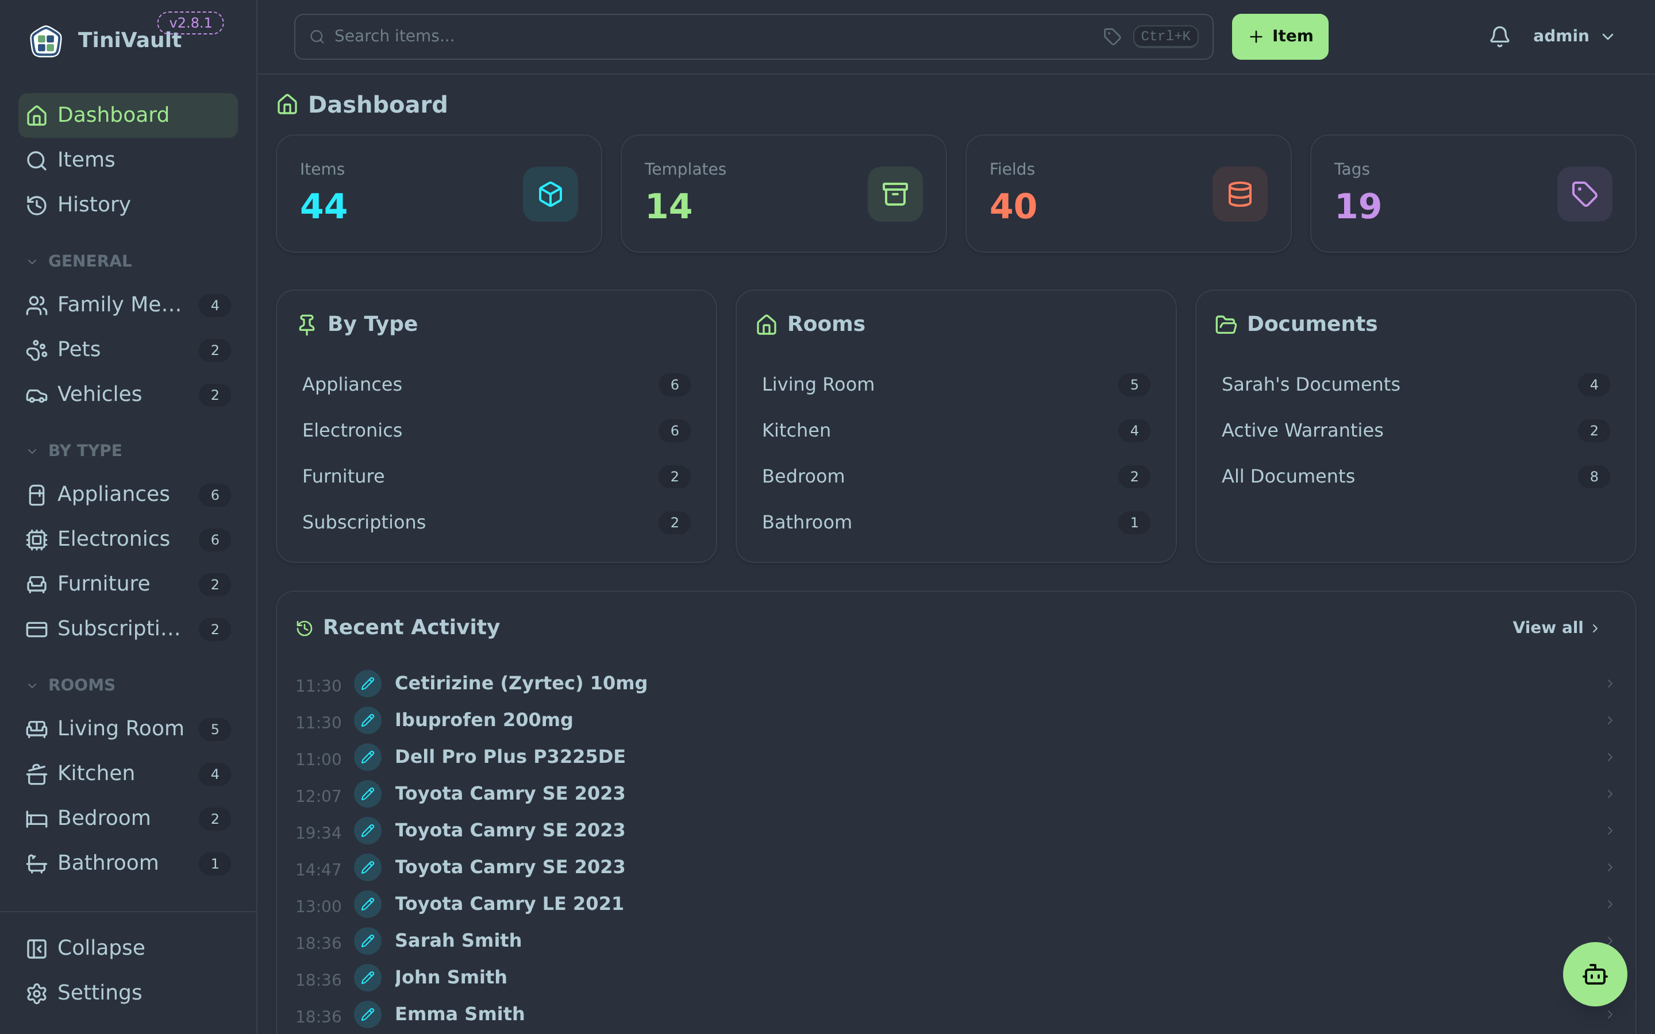The image size is (1655, 1034).
Task: Click the pencil icon beside Cetirizine (Zyrtec) 10mg
Action: (367, 683)
